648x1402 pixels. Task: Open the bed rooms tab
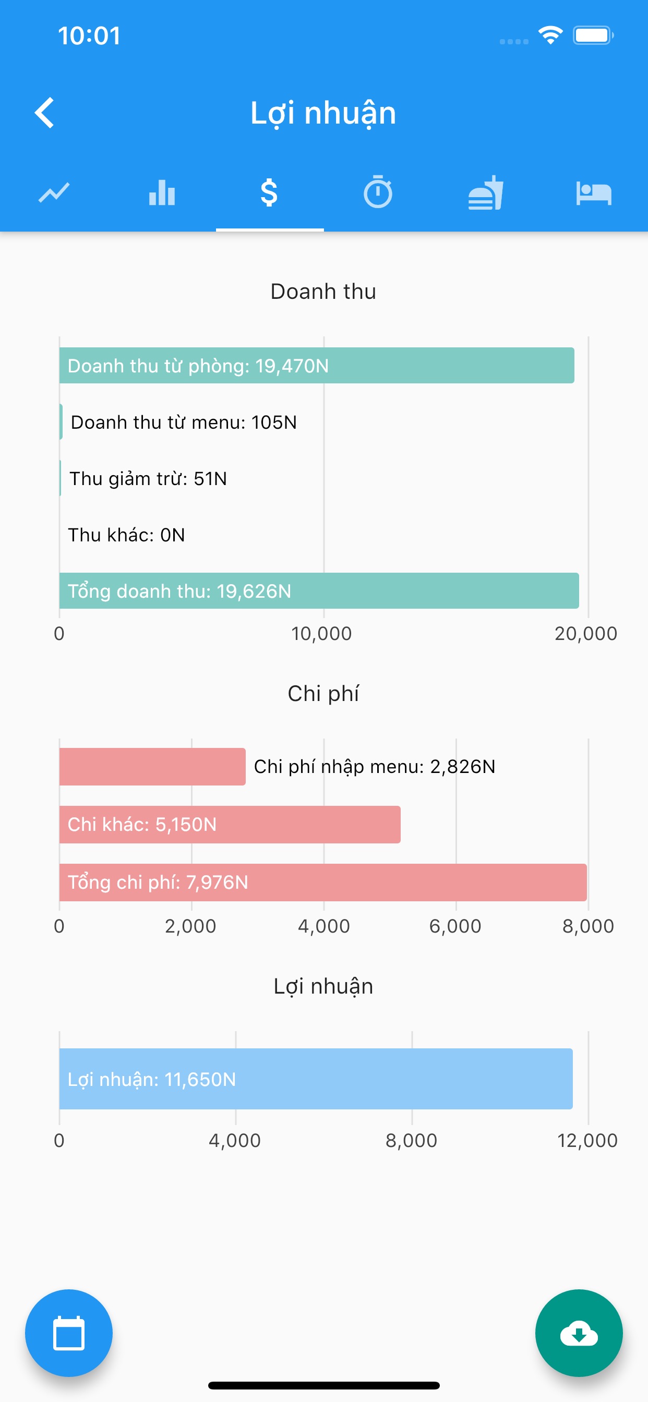tap(594, 192)
